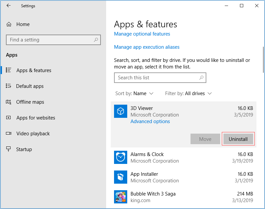Click the Home house icon
The width and height of the screenshot is (265, 209).
click(x=9, y=24)
